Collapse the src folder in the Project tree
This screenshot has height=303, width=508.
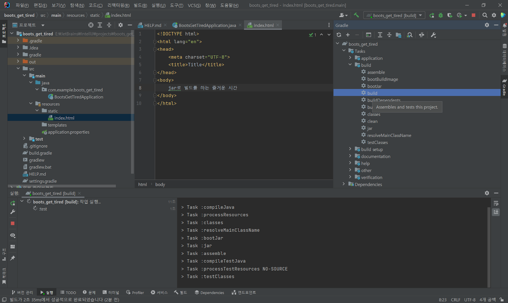tap(18, 69)
